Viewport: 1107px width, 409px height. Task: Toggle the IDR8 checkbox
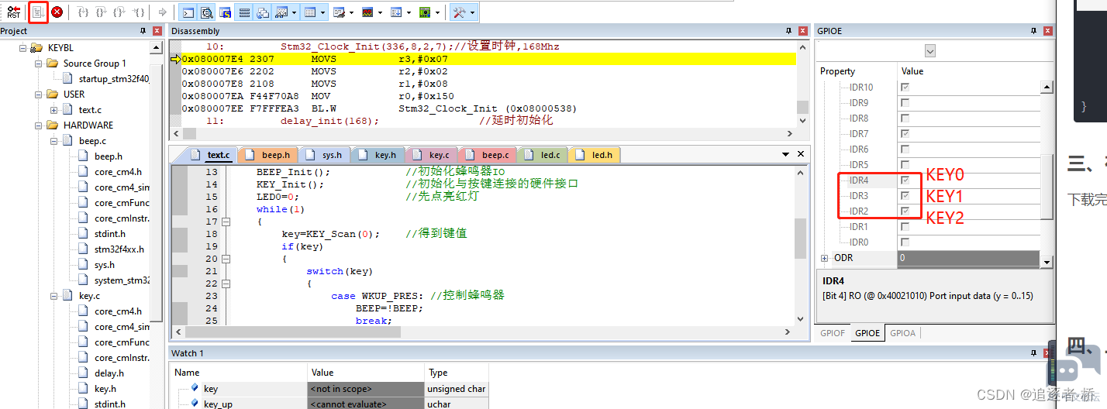[905, 119]
